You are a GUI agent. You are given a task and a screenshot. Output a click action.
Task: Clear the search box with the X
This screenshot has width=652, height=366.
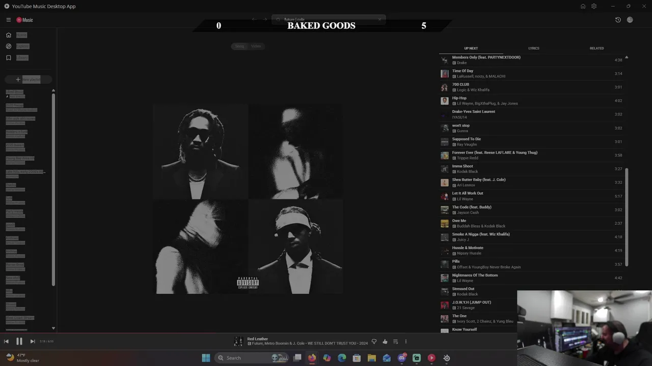[x=379, y=19]
